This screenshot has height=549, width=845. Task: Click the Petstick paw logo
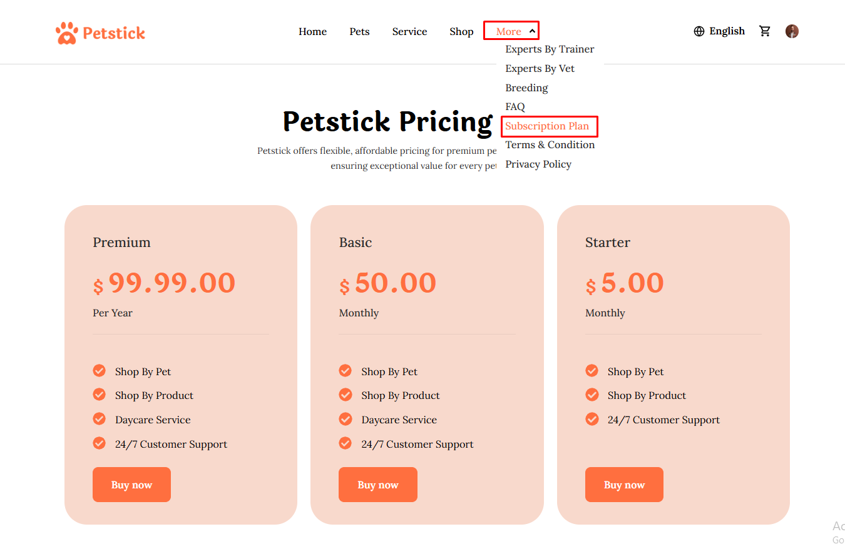(x=67, y=33)
